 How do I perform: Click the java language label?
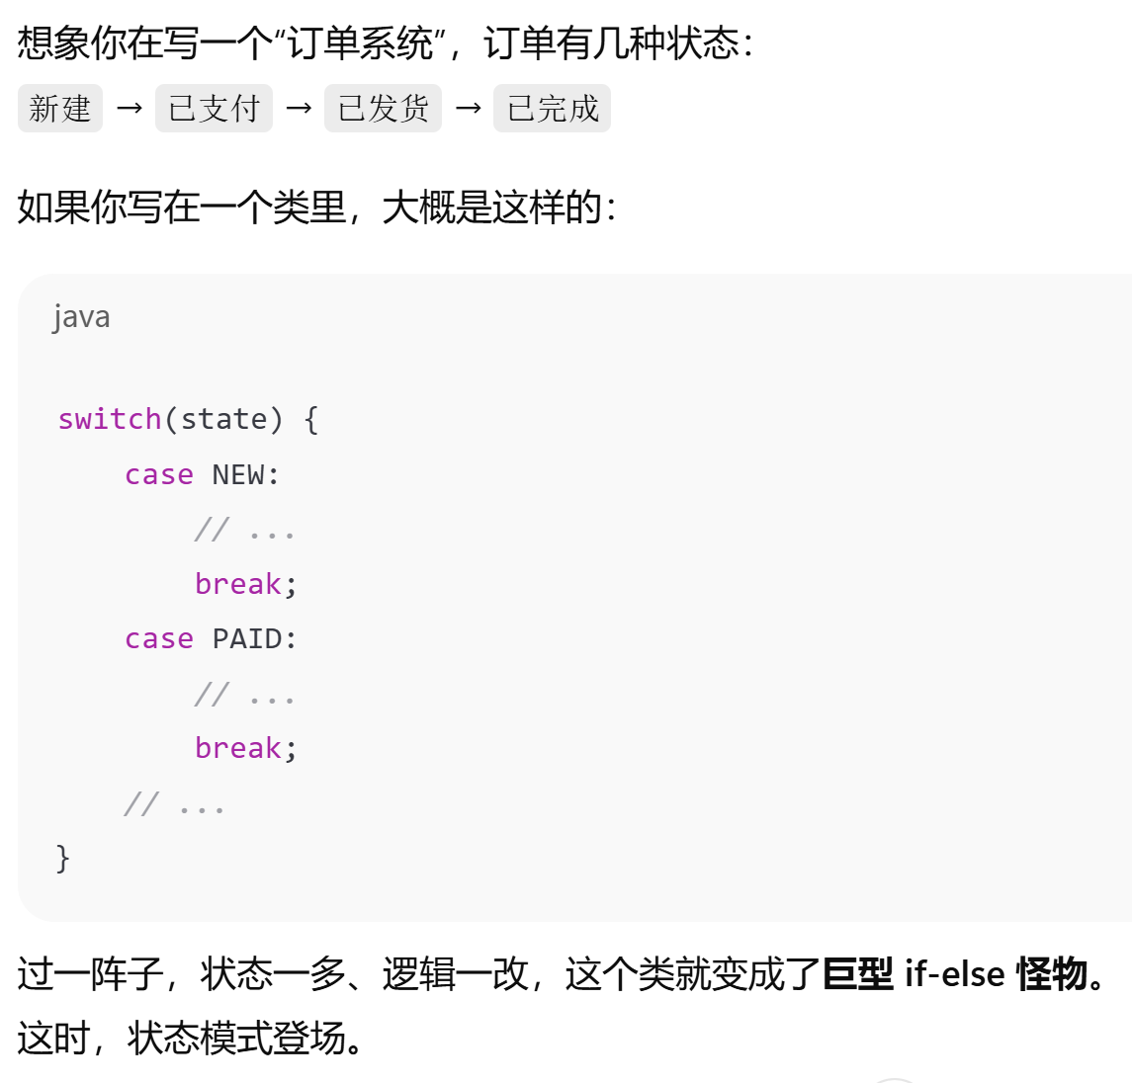coord(81,317)
